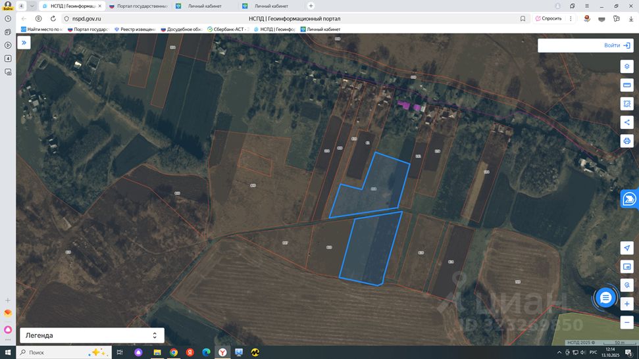Click the map search-by-point icon
The width and height of the screenshot is (639, 359).
click(x=626, y=285)
